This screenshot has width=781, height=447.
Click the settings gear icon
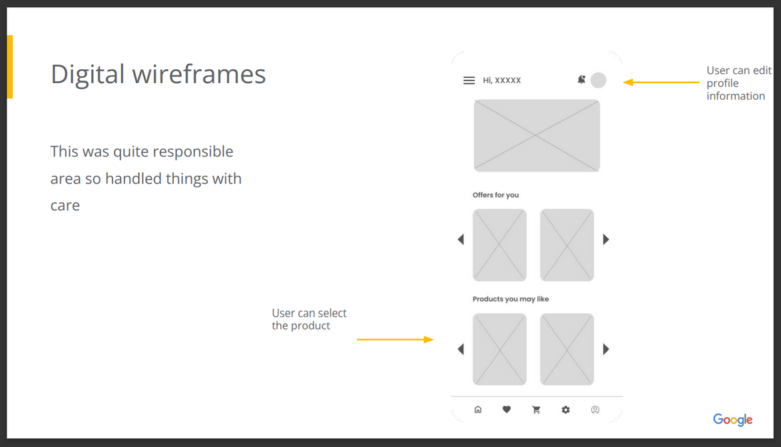tap(565, 410)
